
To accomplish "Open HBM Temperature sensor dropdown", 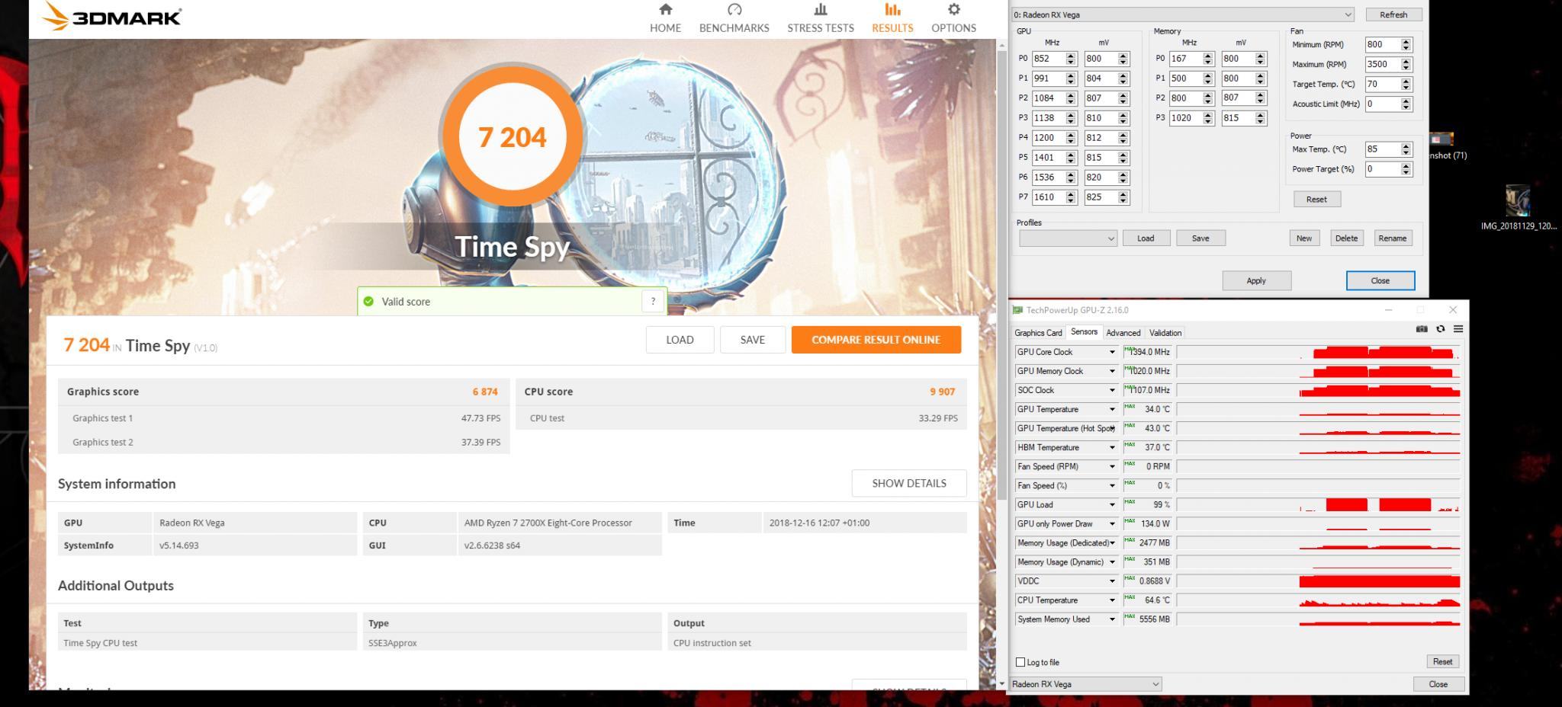I will pyautogui.click(x=1112, y=447).
